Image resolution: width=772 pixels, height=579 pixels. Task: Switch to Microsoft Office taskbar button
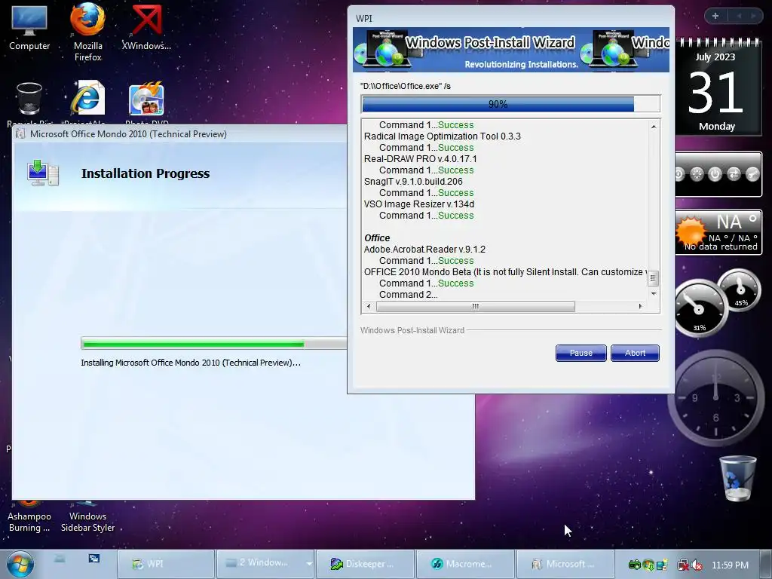point(565,564)
